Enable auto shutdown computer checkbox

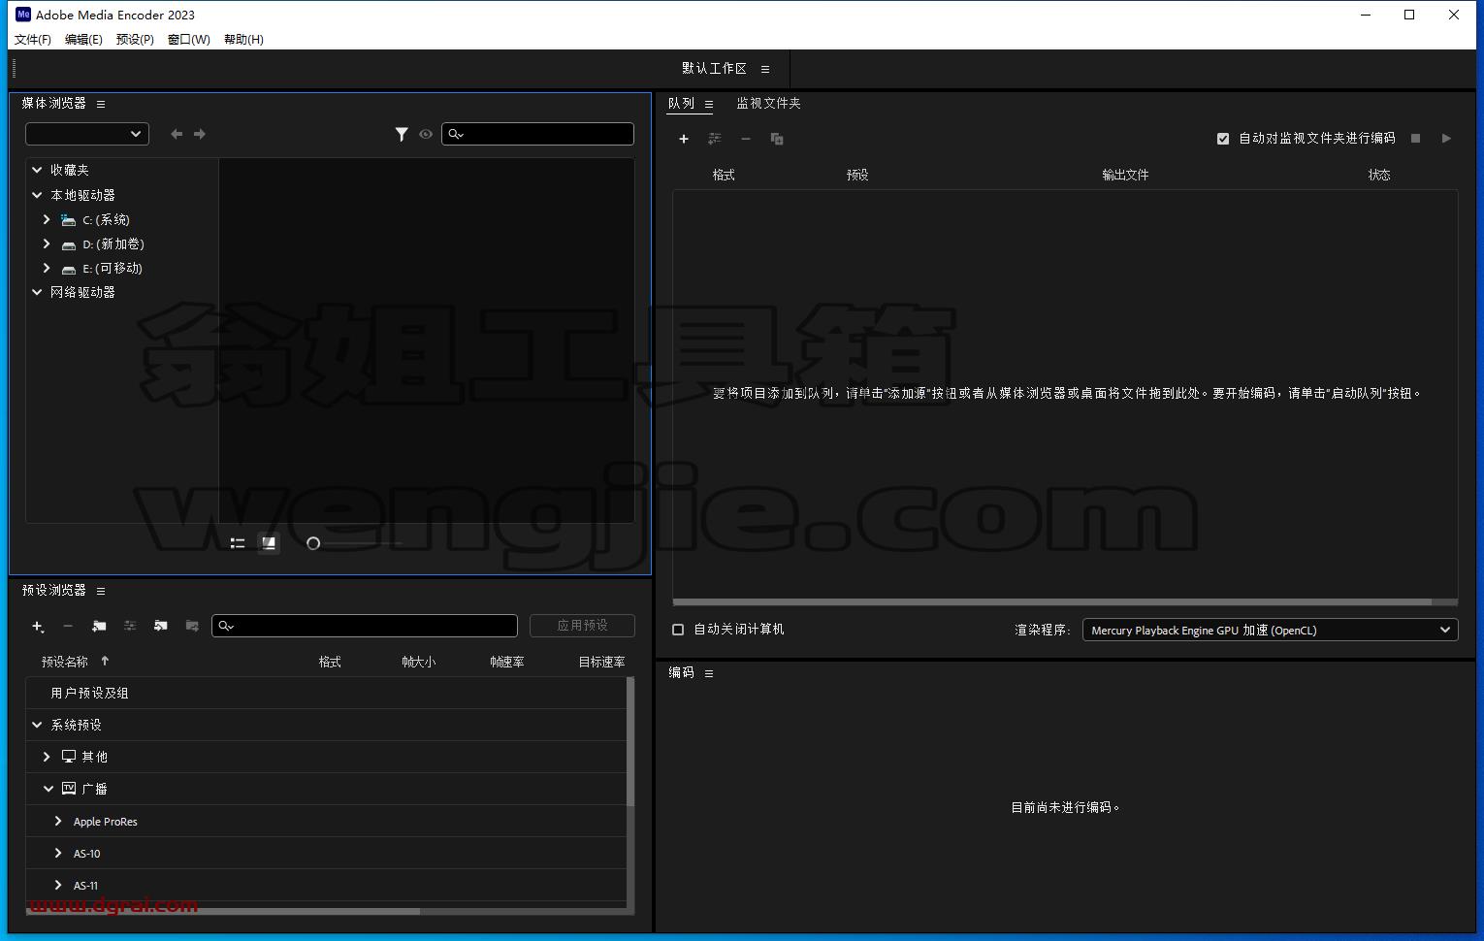pyautogui.click(x=678, y=630)
